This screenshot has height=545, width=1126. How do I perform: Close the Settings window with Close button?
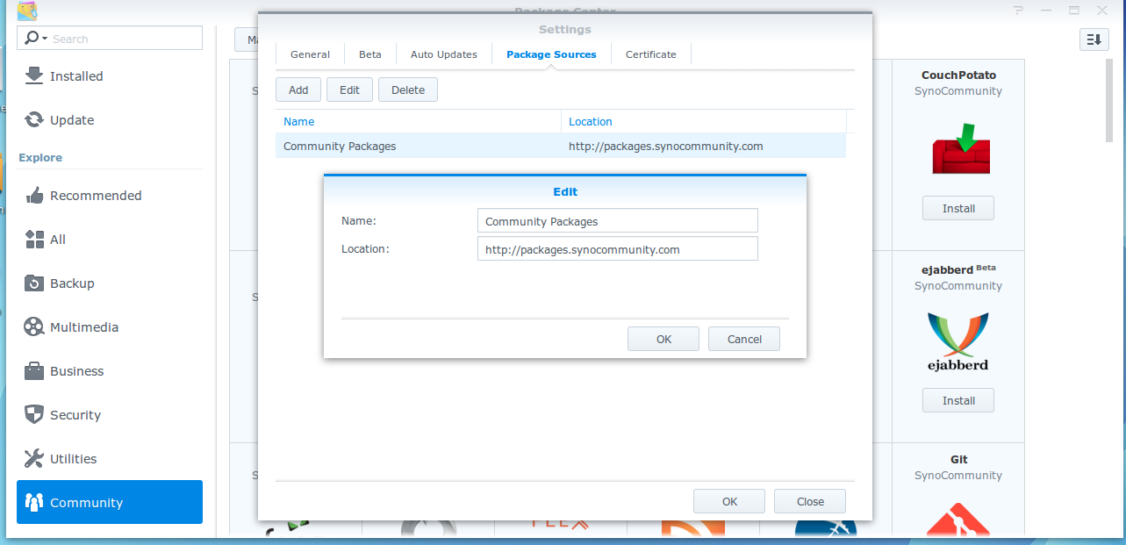(x=810, y=501)
